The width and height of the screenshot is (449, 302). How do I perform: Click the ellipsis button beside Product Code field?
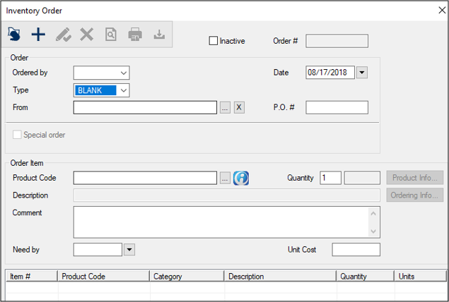225,178
